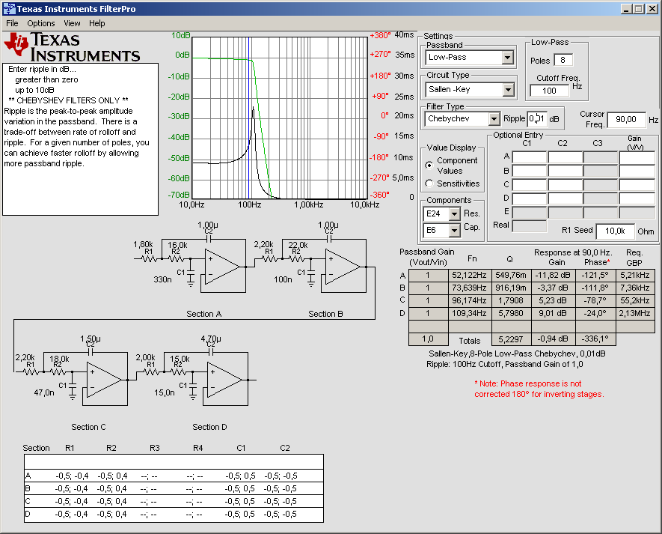662x534 pixels.
Task: Click the ripple help text panel
Action: click(x=80, y=139)
